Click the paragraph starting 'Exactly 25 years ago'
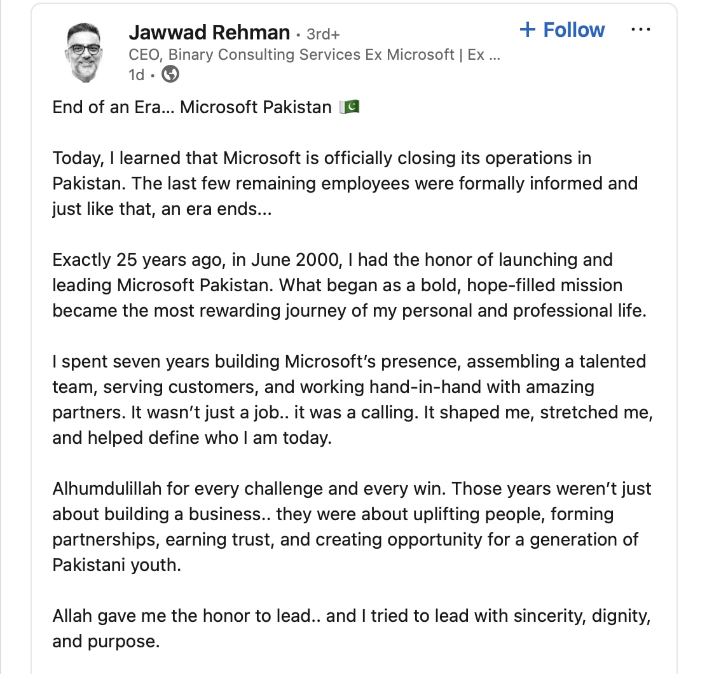 coord(350,285)
